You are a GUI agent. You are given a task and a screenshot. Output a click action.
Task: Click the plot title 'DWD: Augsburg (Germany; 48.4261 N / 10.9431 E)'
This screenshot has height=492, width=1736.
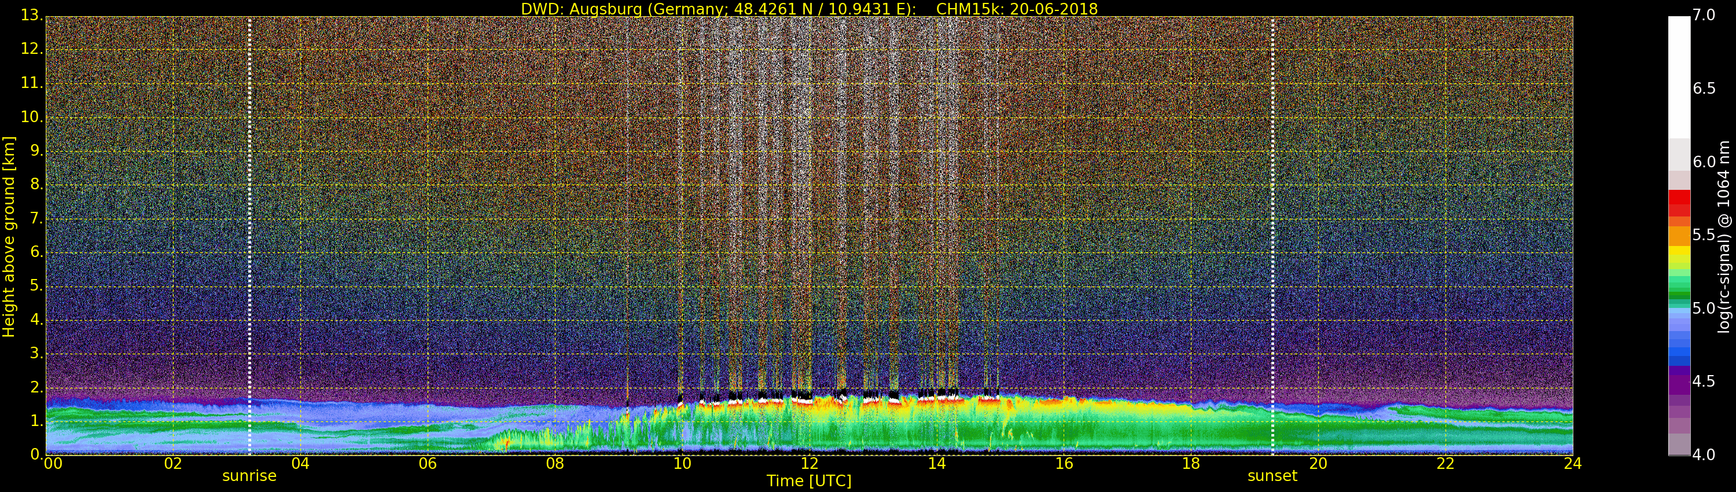pyautogui.click(x=718, y=9)
